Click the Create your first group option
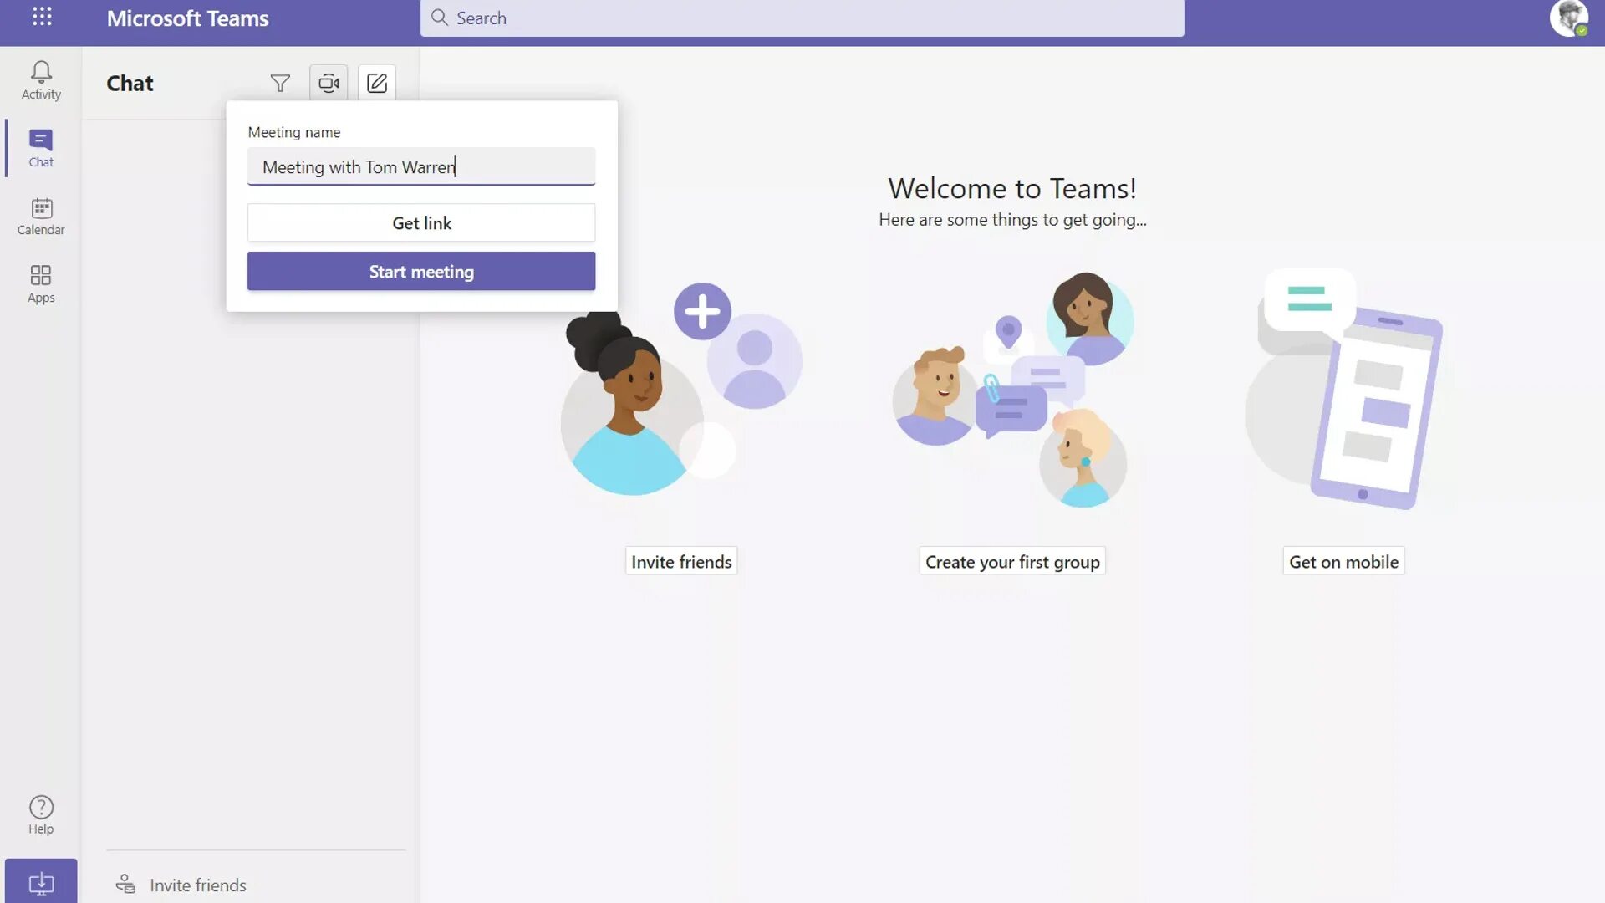Image resolution: width=1605 pixels, height=903 pixels. pos(1012,561)
